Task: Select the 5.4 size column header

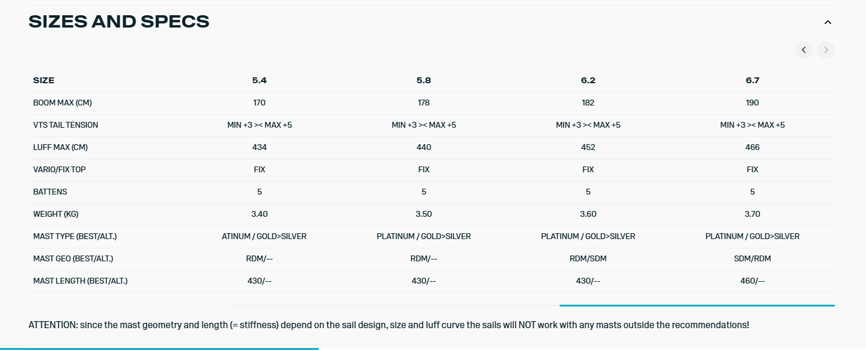Action: 259,80
